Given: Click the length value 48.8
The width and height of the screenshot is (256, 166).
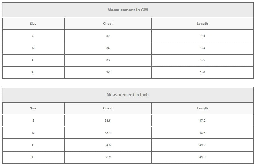Looking at the screenshot, I should 202,133.
